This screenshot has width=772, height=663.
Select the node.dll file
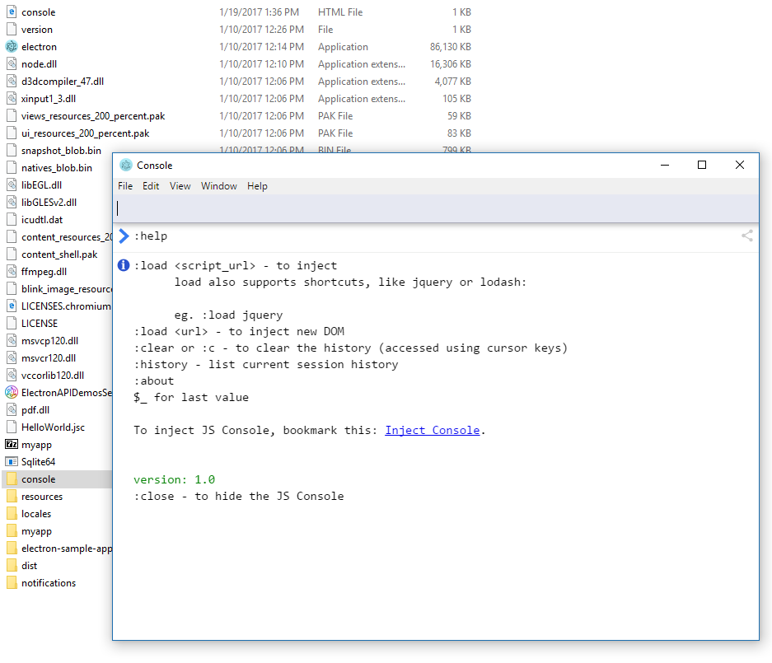tap(39, 64)
